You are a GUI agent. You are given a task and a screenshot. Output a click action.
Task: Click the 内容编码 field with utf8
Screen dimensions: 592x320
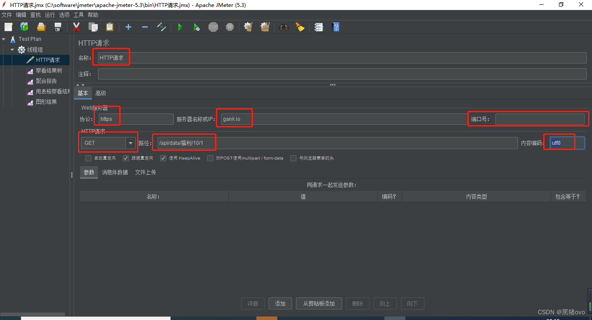coord(567,143)
